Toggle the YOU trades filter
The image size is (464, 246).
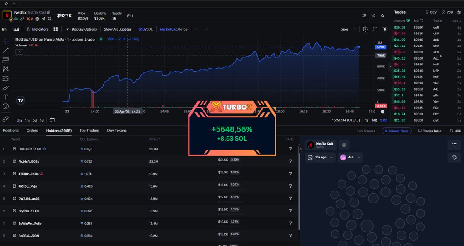[447, 12]
